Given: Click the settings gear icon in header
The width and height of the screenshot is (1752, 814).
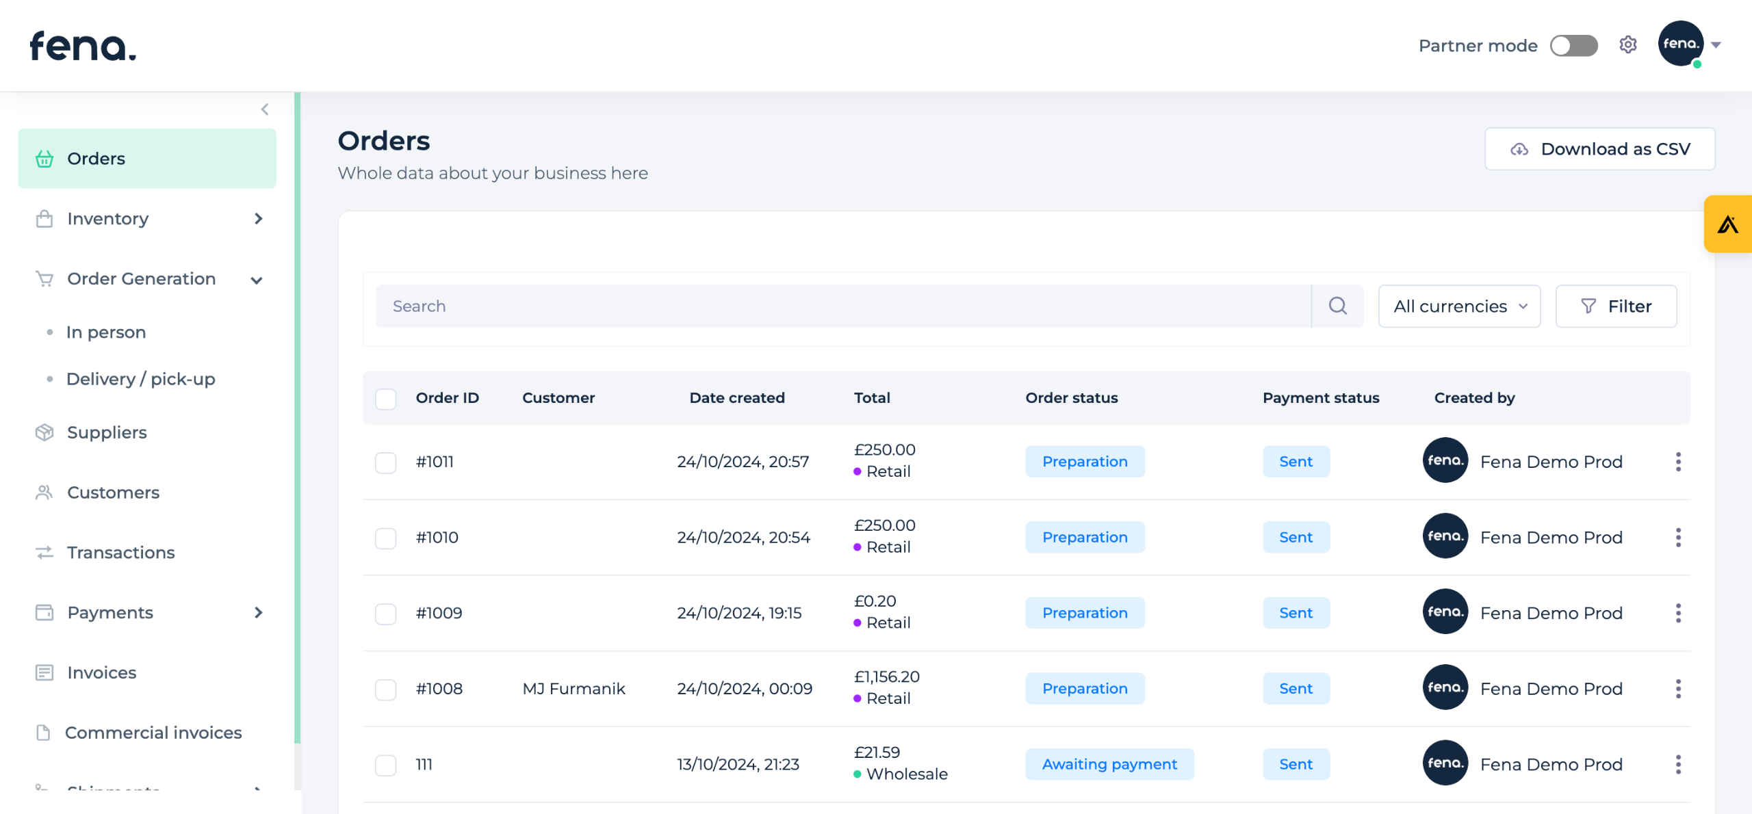Looking at the screenshot, I should click(1627, 45).
